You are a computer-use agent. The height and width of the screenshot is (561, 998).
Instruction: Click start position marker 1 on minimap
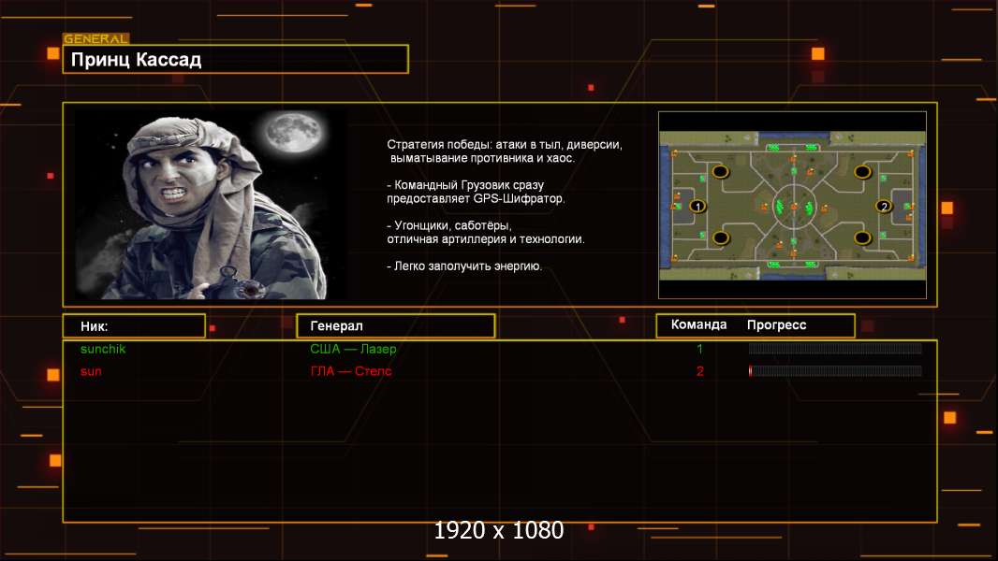click(697, 207)
